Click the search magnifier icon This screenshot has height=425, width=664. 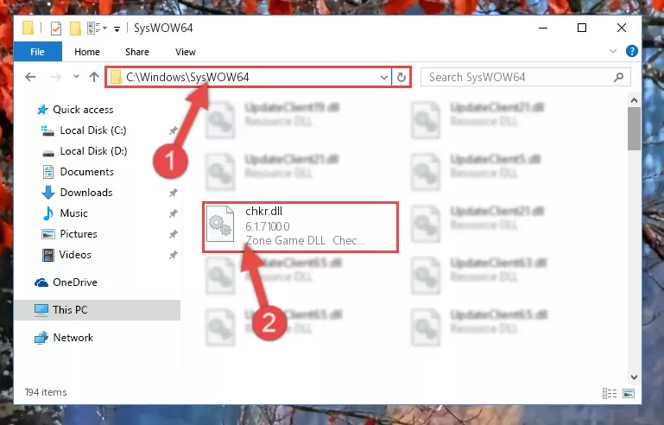pyautogui.click(x=618, y=77)
